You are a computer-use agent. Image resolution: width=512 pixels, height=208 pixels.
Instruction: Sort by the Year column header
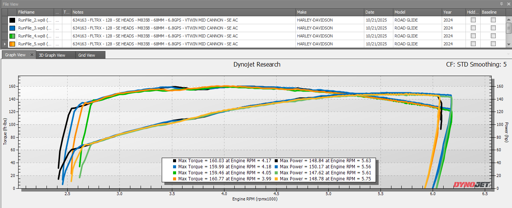click(454, 12)
